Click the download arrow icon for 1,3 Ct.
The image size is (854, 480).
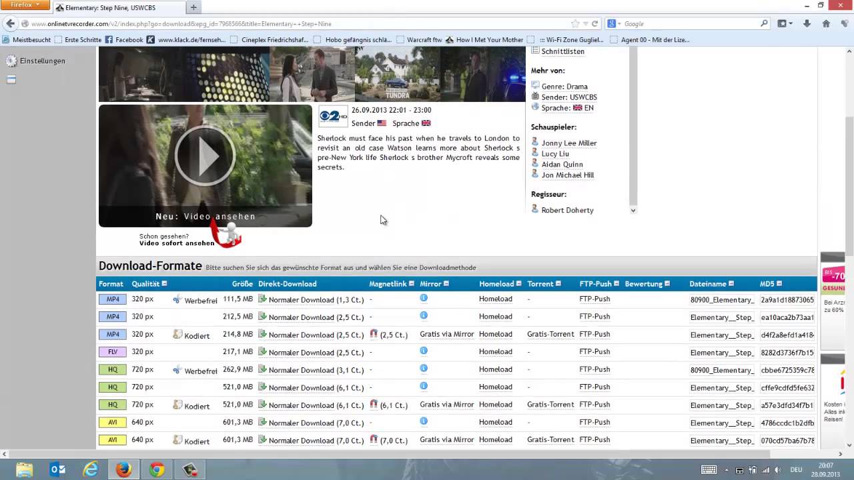(x=262, y=299)
